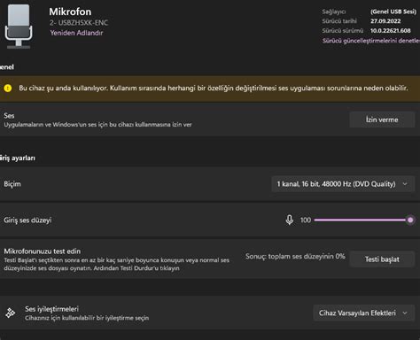
Task: Click the driver version 10.0.22621.608
Action: [x=391, y=31]
